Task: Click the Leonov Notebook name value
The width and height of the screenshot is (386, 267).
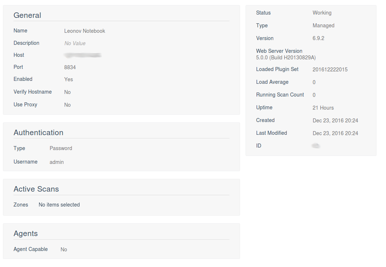Action: point(84,31)
